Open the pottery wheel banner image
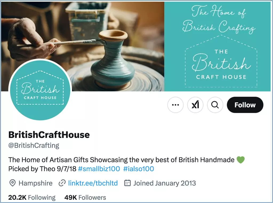Screen dimensions: 273x203 pos(83,46)
